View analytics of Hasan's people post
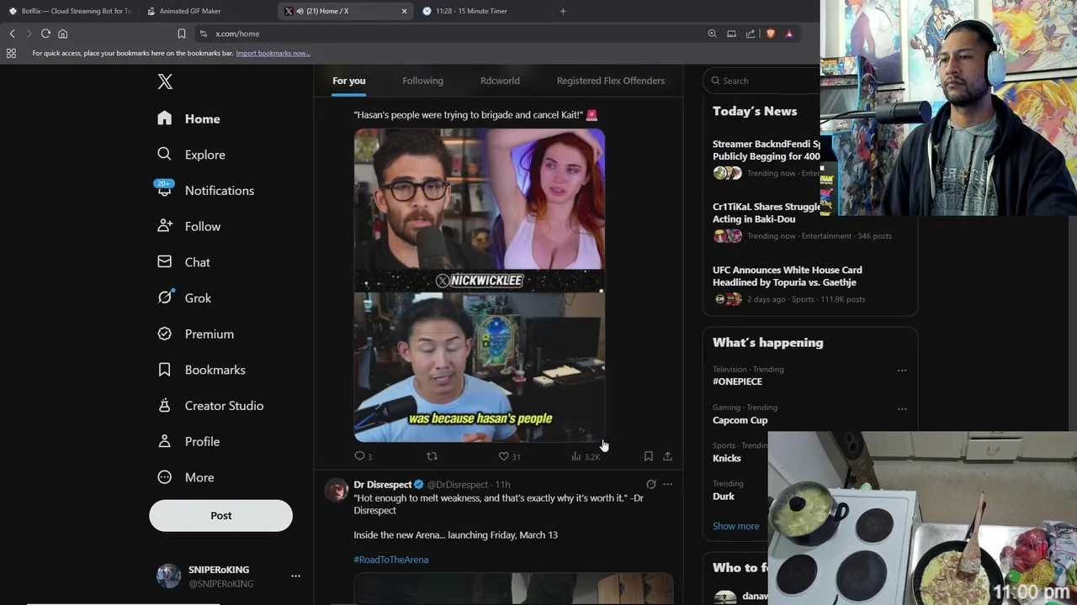The image size is (1077, 605). point(586,456)
